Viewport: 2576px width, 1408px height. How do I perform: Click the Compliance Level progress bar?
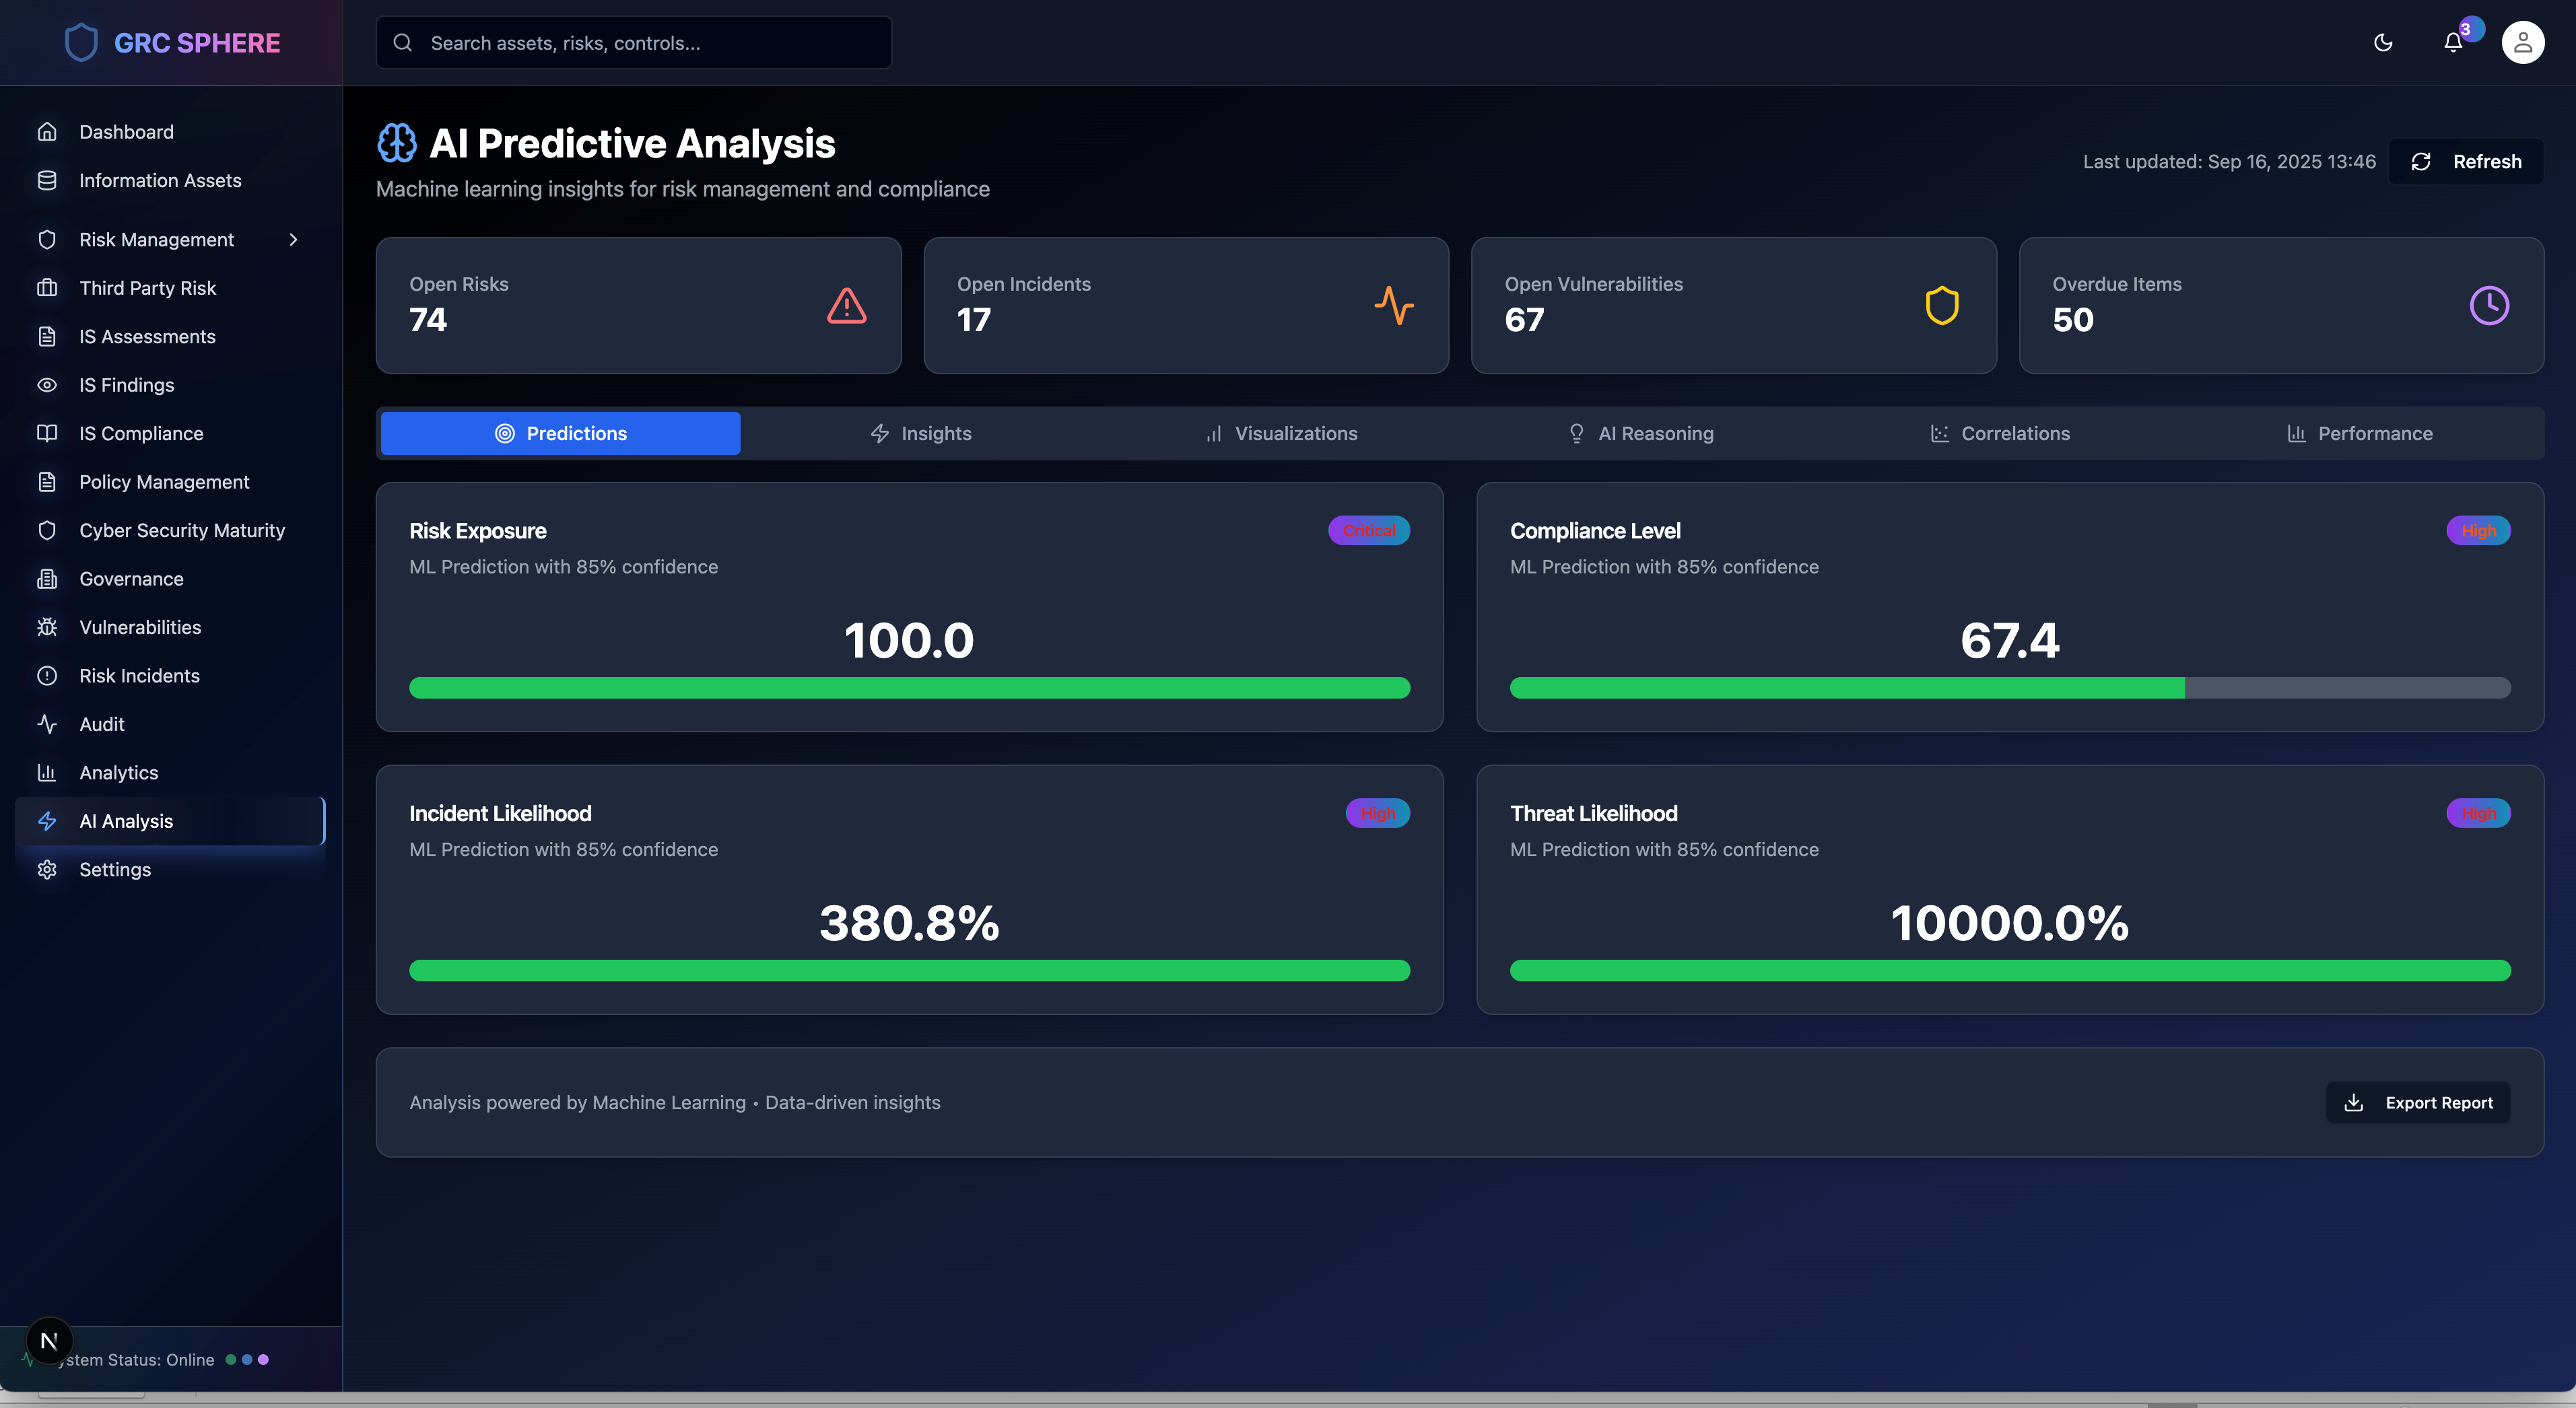2009,688
